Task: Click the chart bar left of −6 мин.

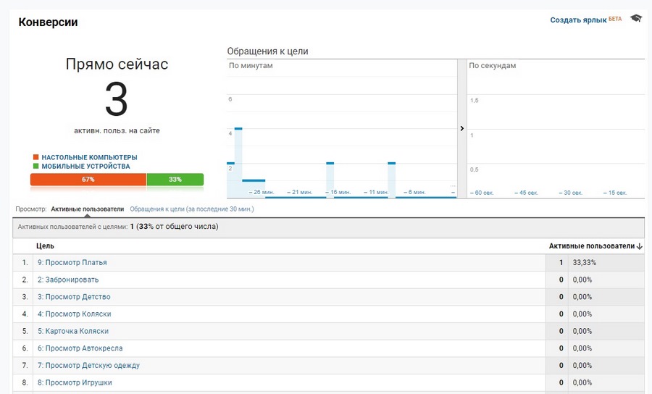Action: (392, 180)
